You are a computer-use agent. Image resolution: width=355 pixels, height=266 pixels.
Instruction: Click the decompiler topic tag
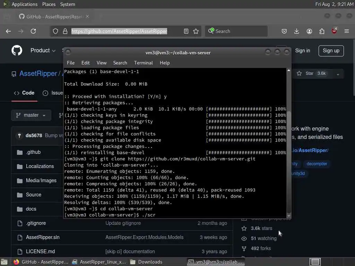tap(317, 164)
